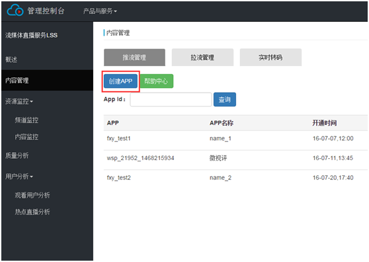369x262 pixels.
Task: Click the 16-07-11,13:45 time cell
Action: coord(333,158)
